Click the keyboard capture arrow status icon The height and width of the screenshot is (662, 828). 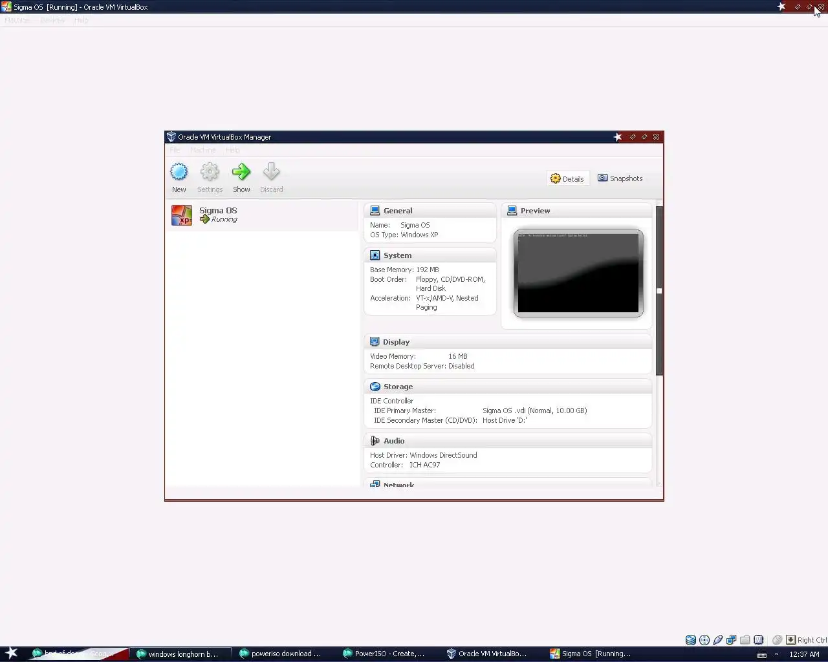[790, 640]
